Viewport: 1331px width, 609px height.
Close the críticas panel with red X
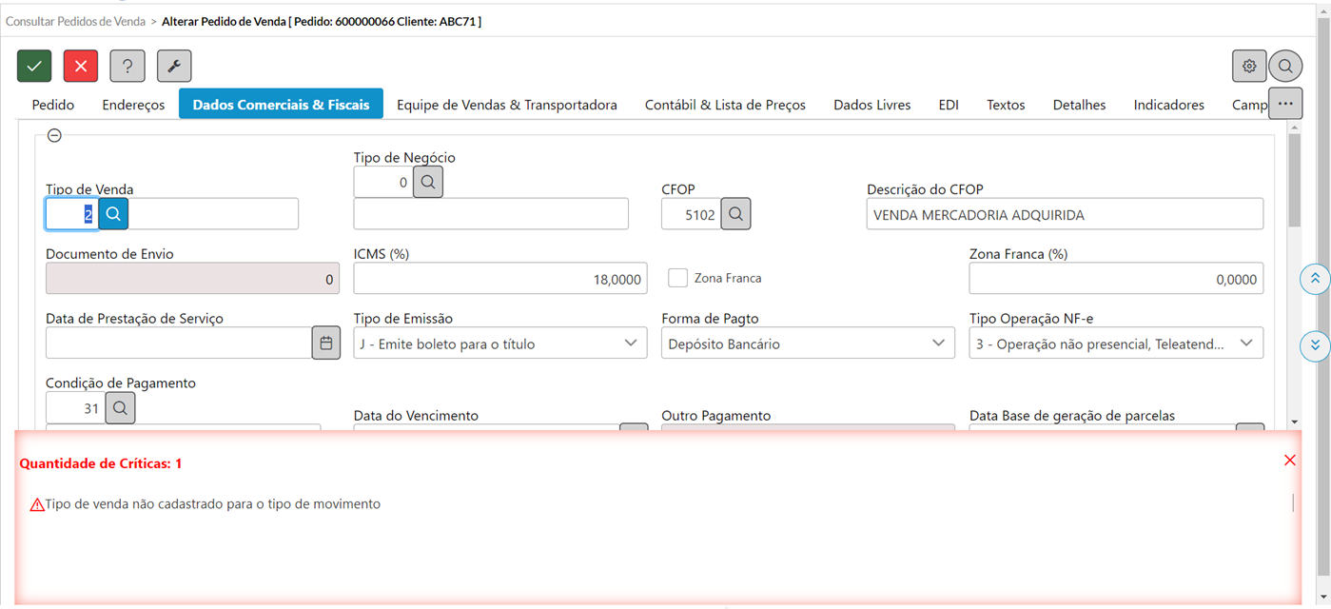[x=1290, y=461]
